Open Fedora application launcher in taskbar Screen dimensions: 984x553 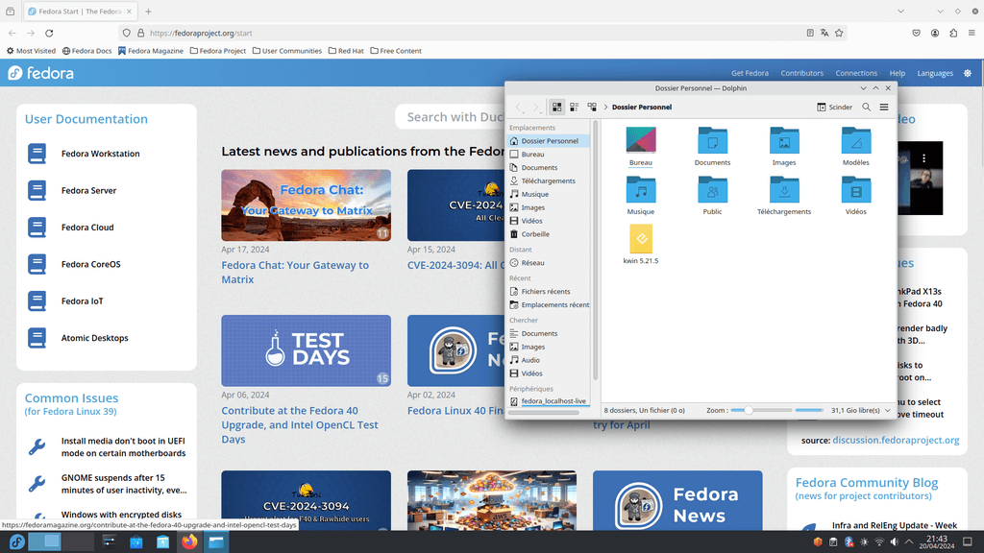(16, 541)
